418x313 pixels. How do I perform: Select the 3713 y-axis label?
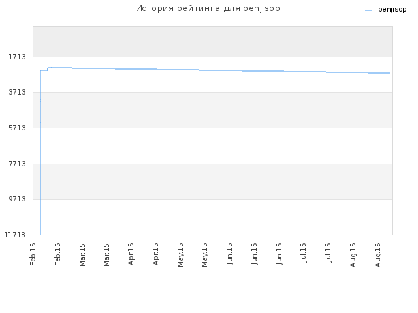18,92
